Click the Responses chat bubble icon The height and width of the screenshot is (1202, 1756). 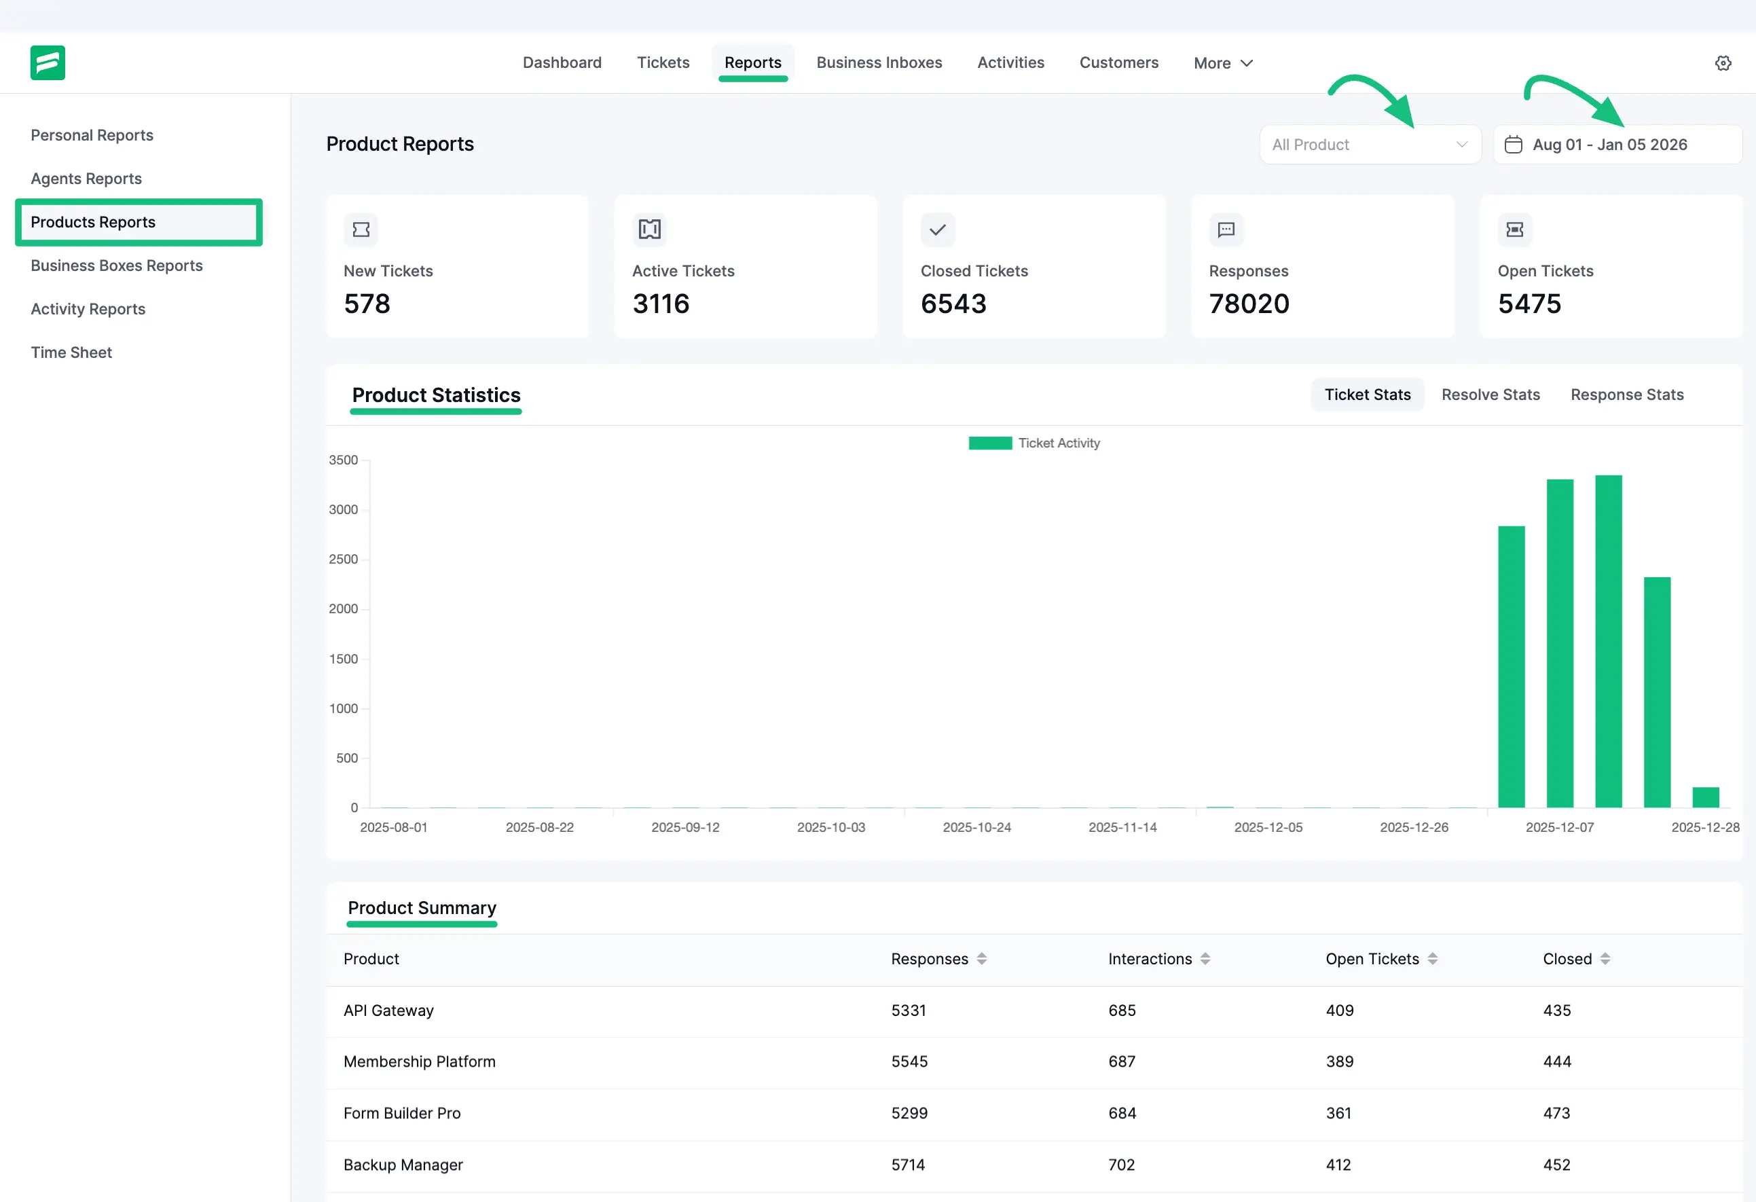[1226, 230]
